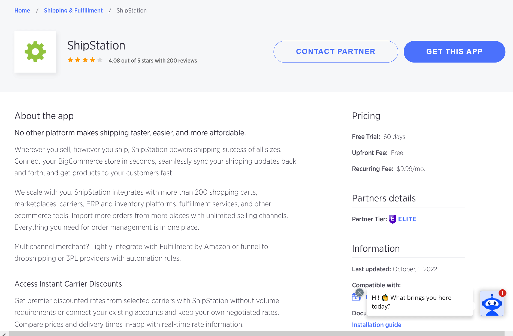Image resolution: width=513 pixels, height=336 pixels.
Task: Click the Get This App button
Action: point(454,52)
